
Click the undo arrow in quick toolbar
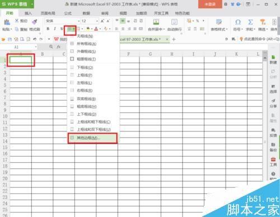point(35,39)
